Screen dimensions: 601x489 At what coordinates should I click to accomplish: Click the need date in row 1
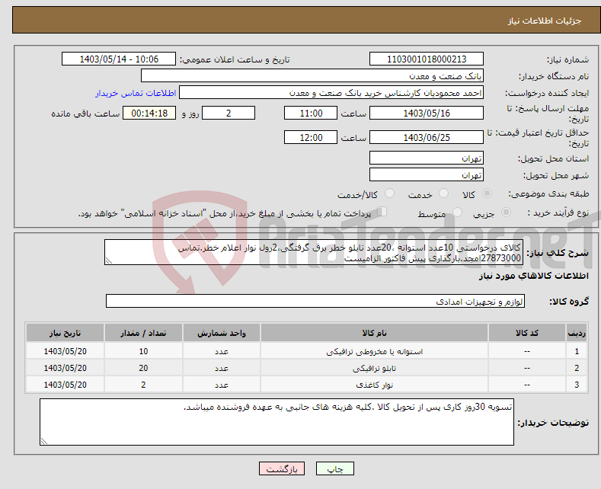click(x=65, y=351)
